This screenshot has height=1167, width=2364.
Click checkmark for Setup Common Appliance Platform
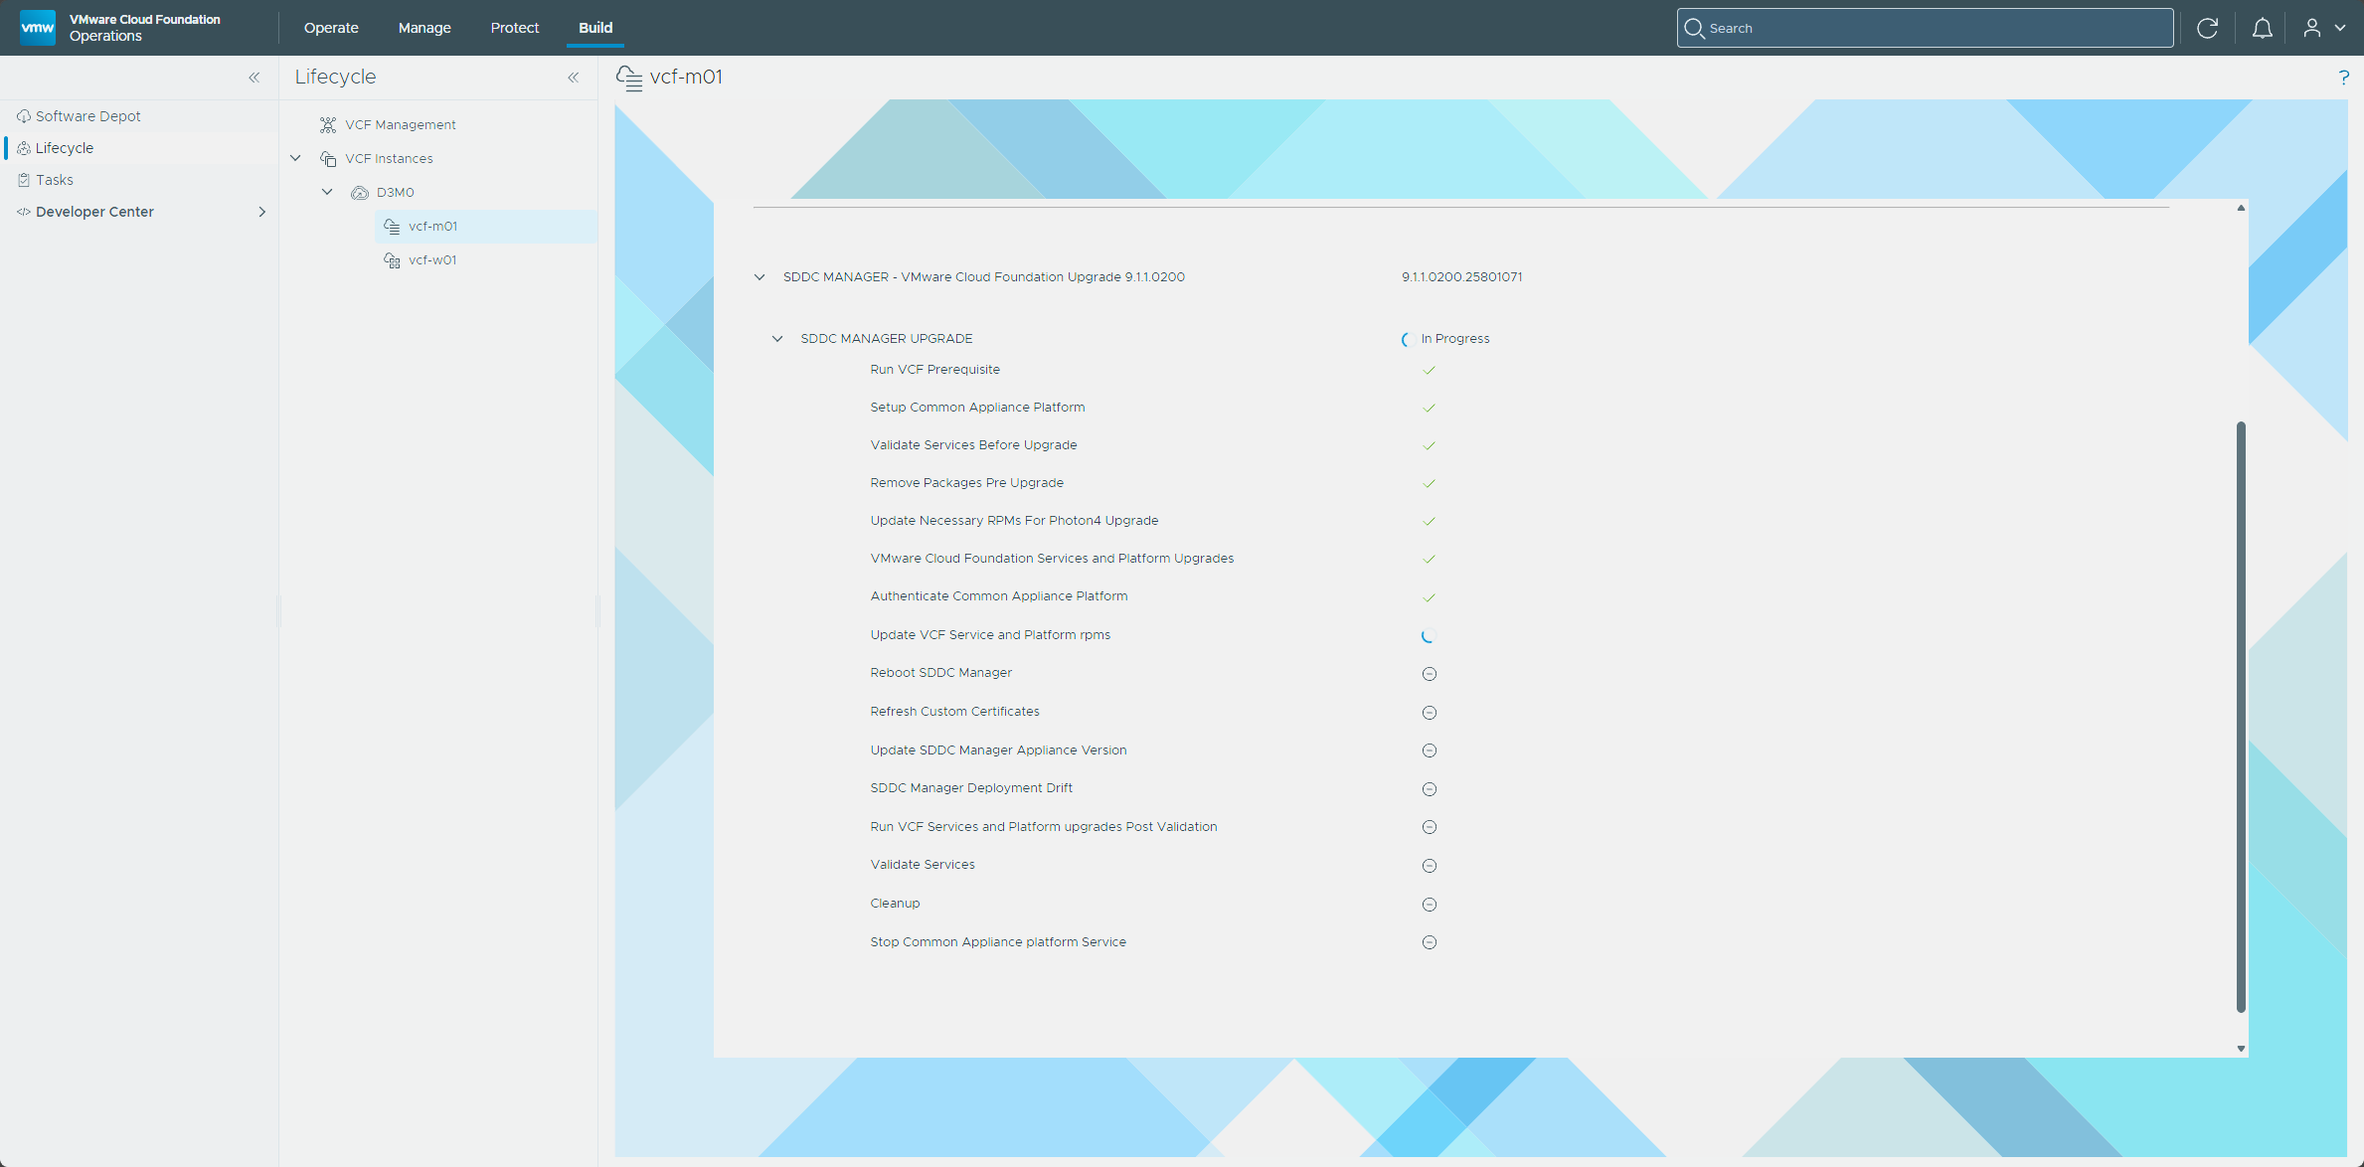click(1429, 408)
